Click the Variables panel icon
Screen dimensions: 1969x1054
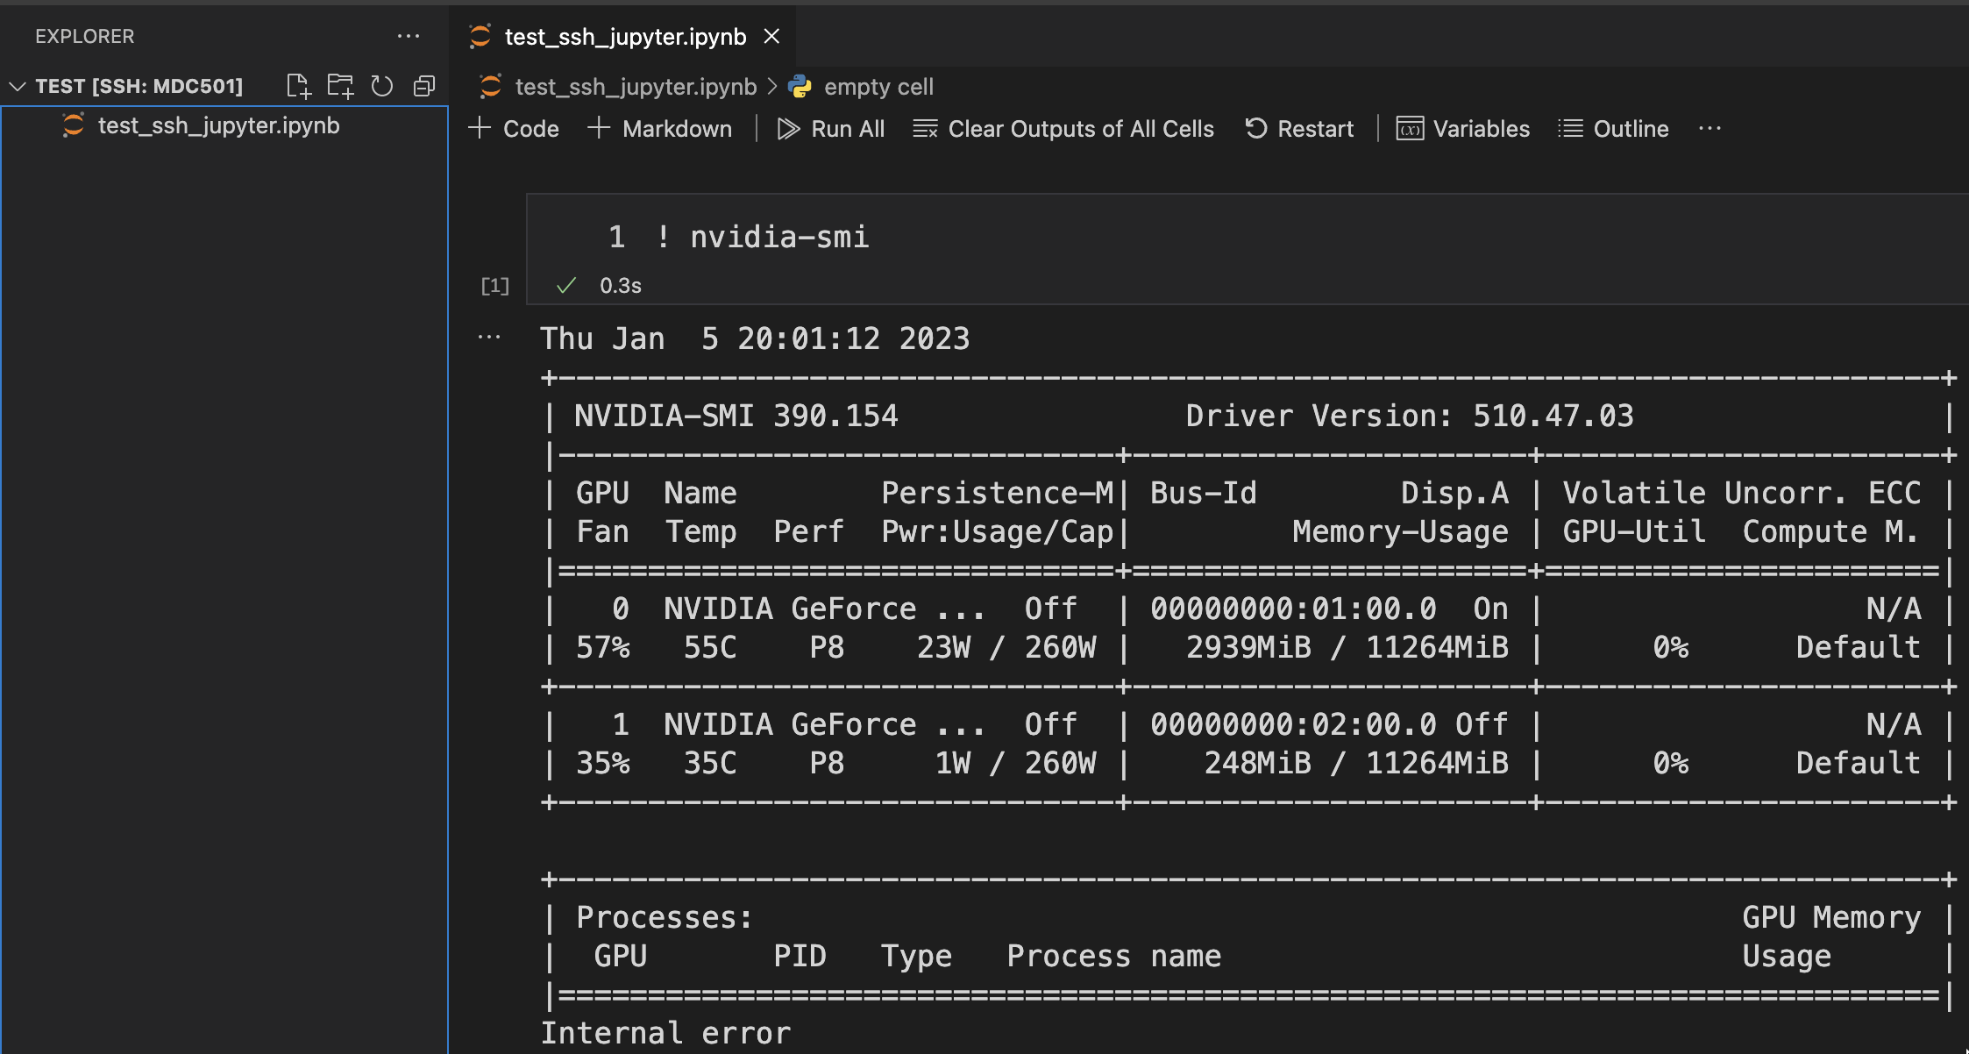1410,129
